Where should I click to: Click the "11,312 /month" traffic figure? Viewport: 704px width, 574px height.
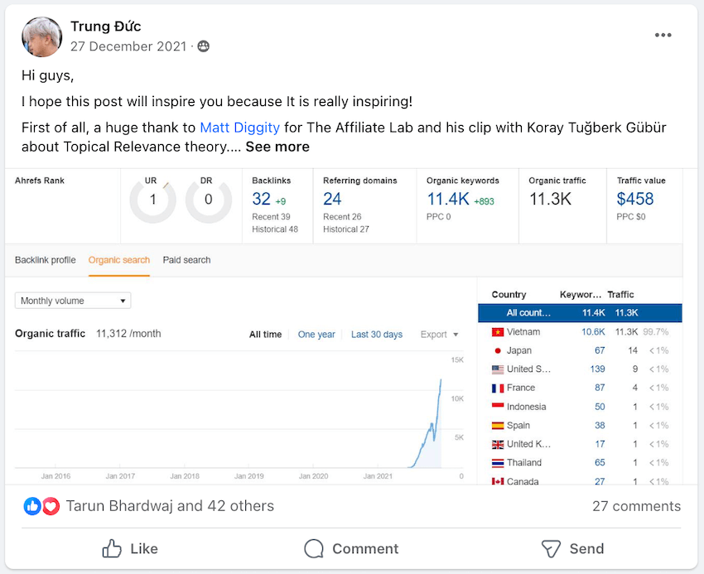click(128, 334)
